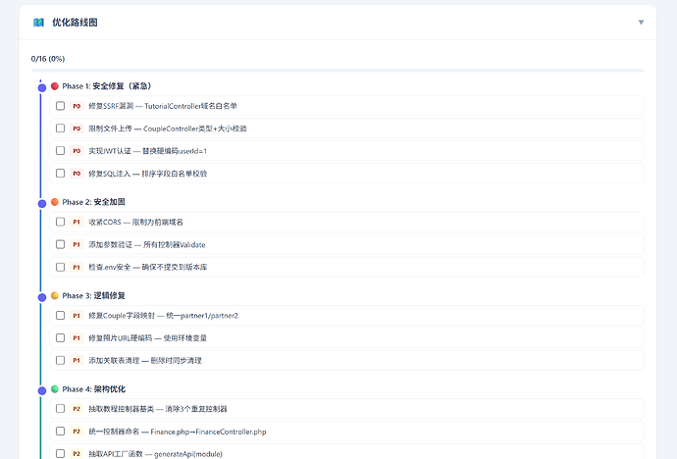Select the Phase 3 timeline marker
677x459 pixels.
pos(42,297)
